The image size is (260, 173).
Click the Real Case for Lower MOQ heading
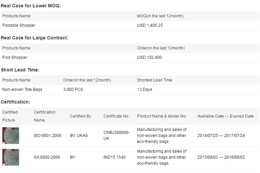(31, 6)
